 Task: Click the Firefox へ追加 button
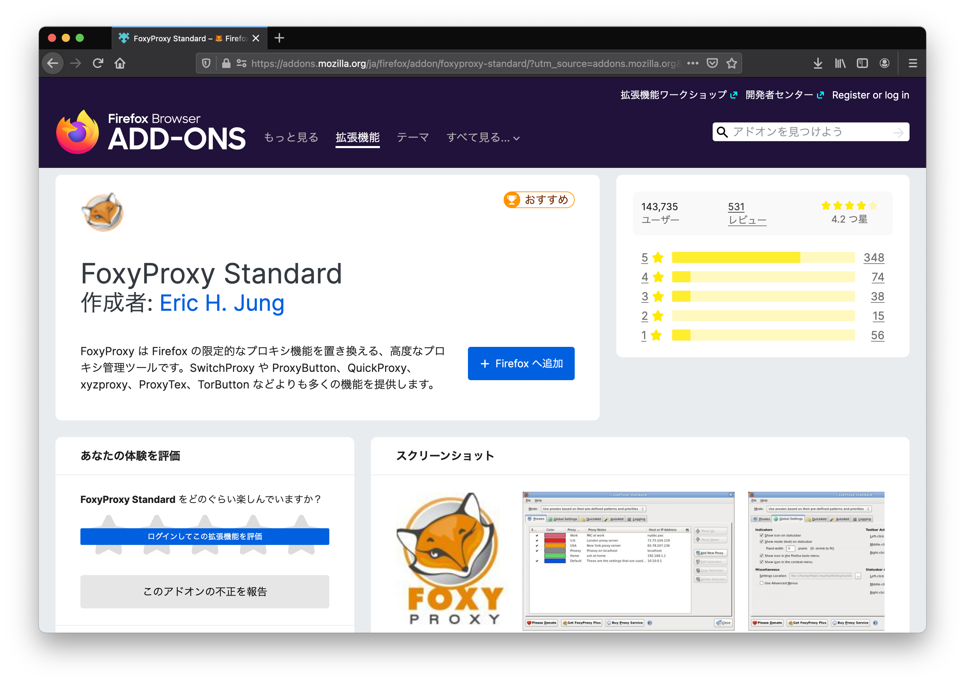(x=521, y=364)
